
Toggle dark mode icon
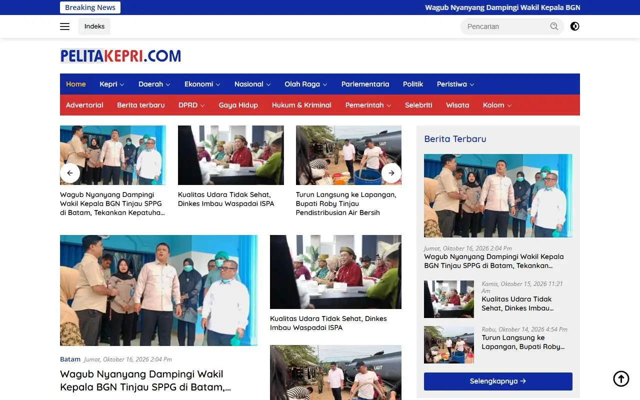575,26
